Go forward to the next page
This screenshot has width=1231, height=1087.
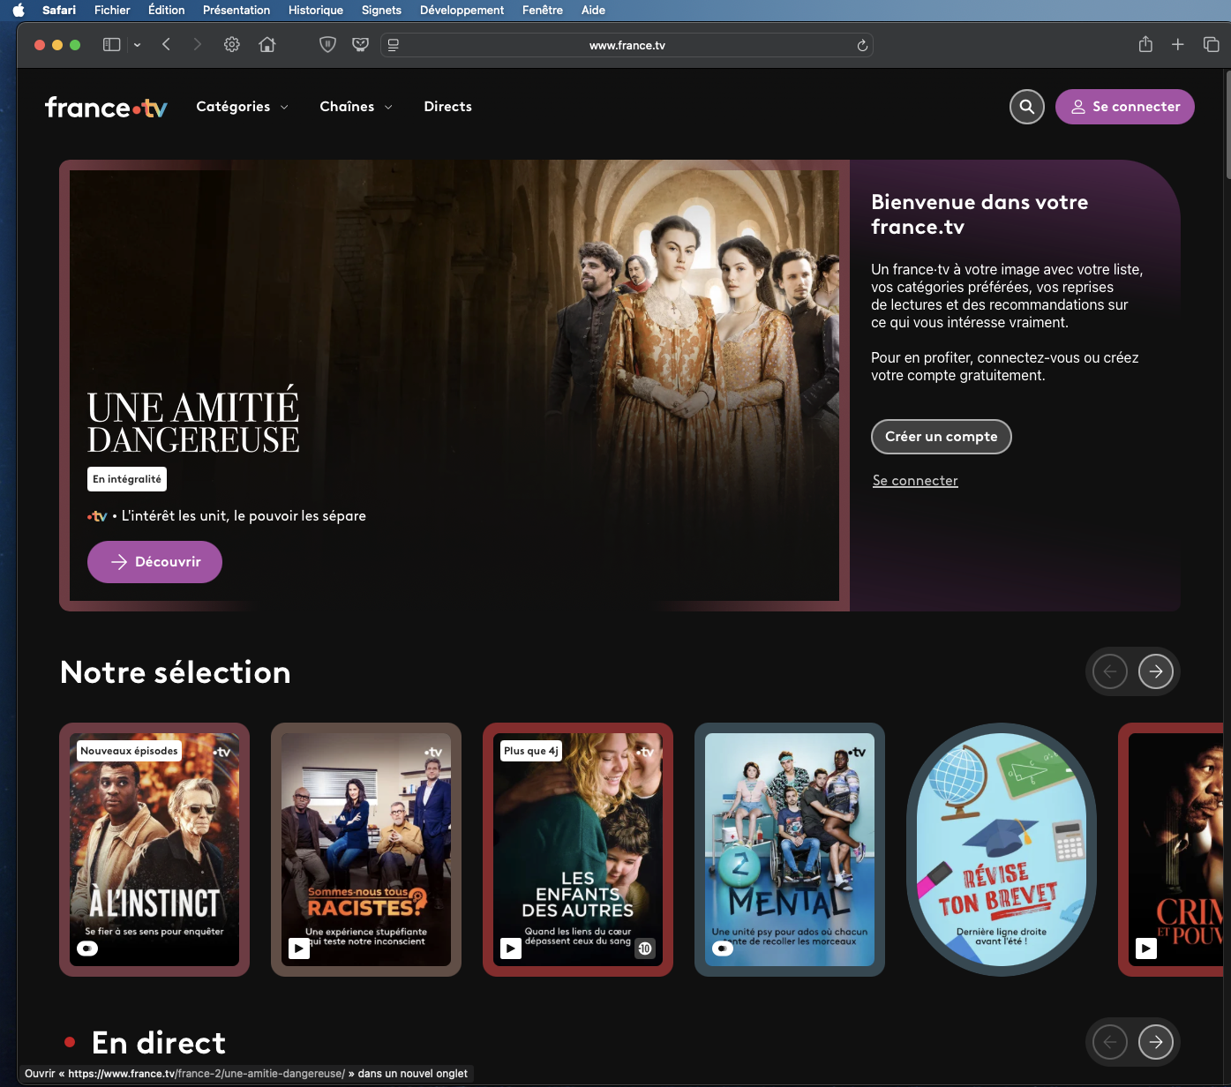pyautogui.click(x=197, y=45)
